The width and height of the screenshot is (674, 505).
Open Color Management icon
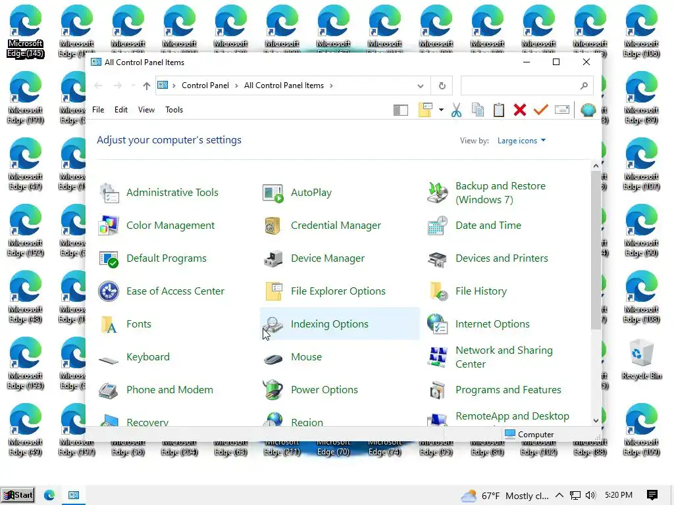[109, 226]
